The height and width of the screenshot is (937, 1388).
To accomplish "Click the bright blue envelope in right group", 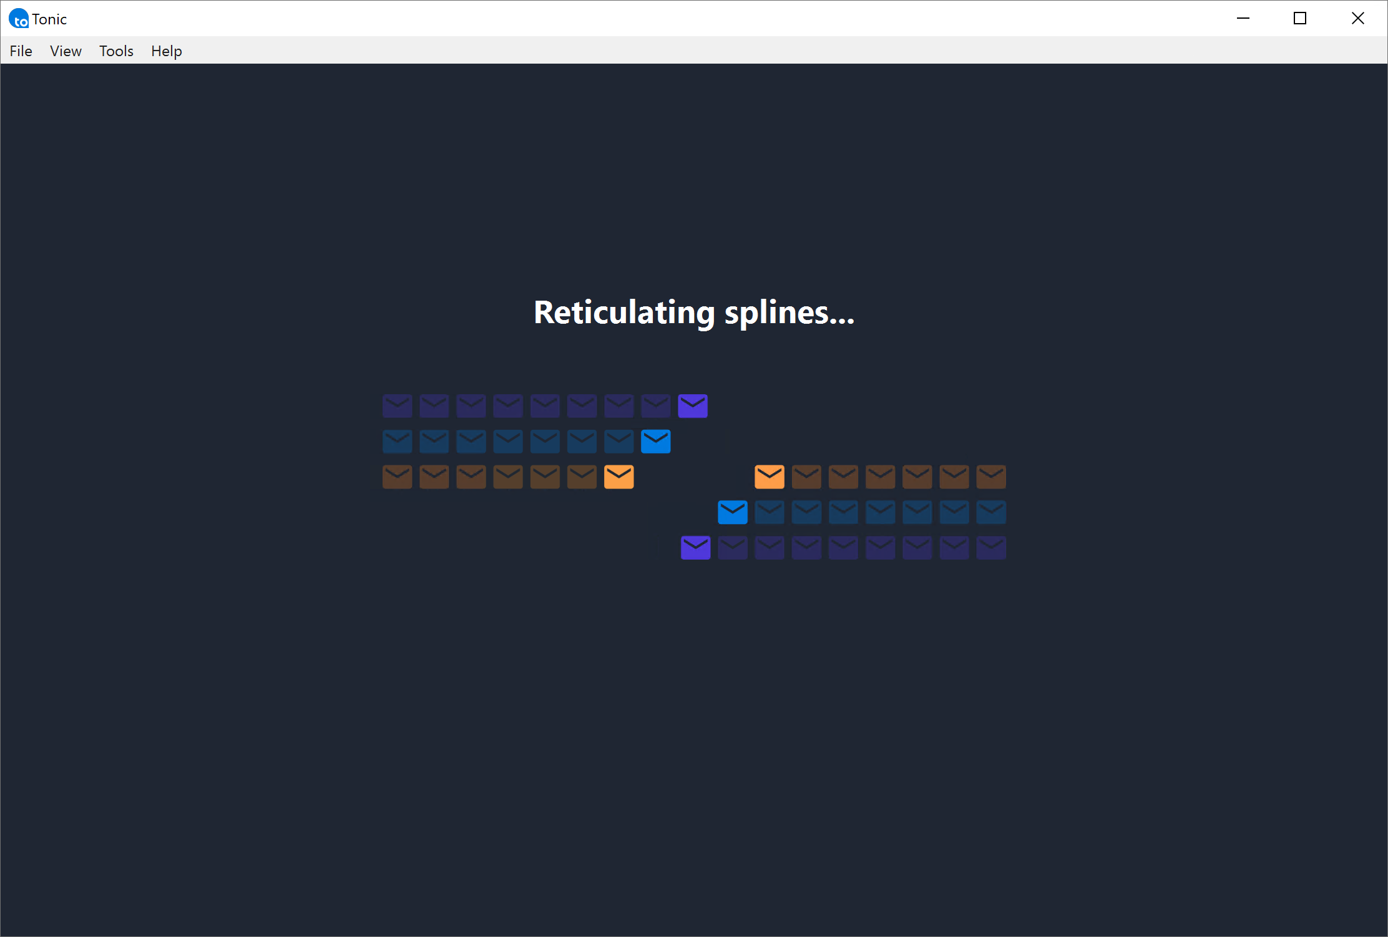I will pos(733,512).
